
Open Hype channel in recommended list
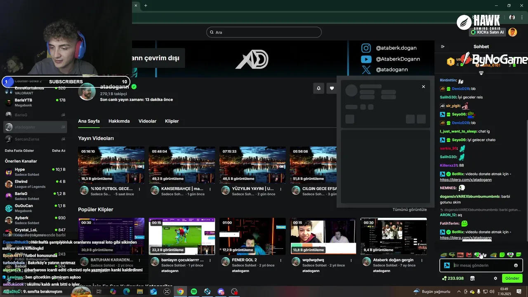tap(35, 172)
